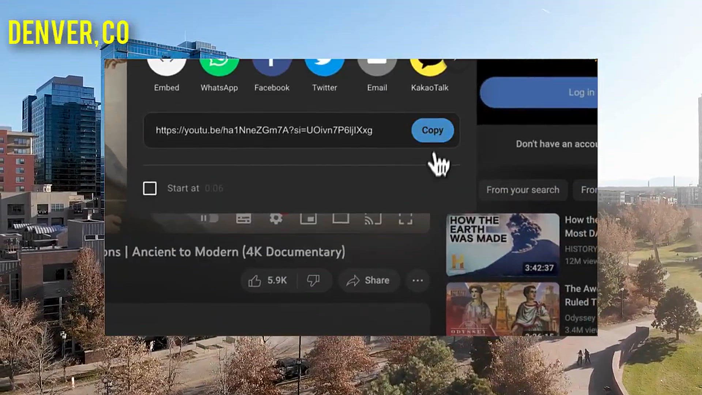Screen dimensions: 702x395
Task: Enable the Start at checkbox
Action: 150,188
